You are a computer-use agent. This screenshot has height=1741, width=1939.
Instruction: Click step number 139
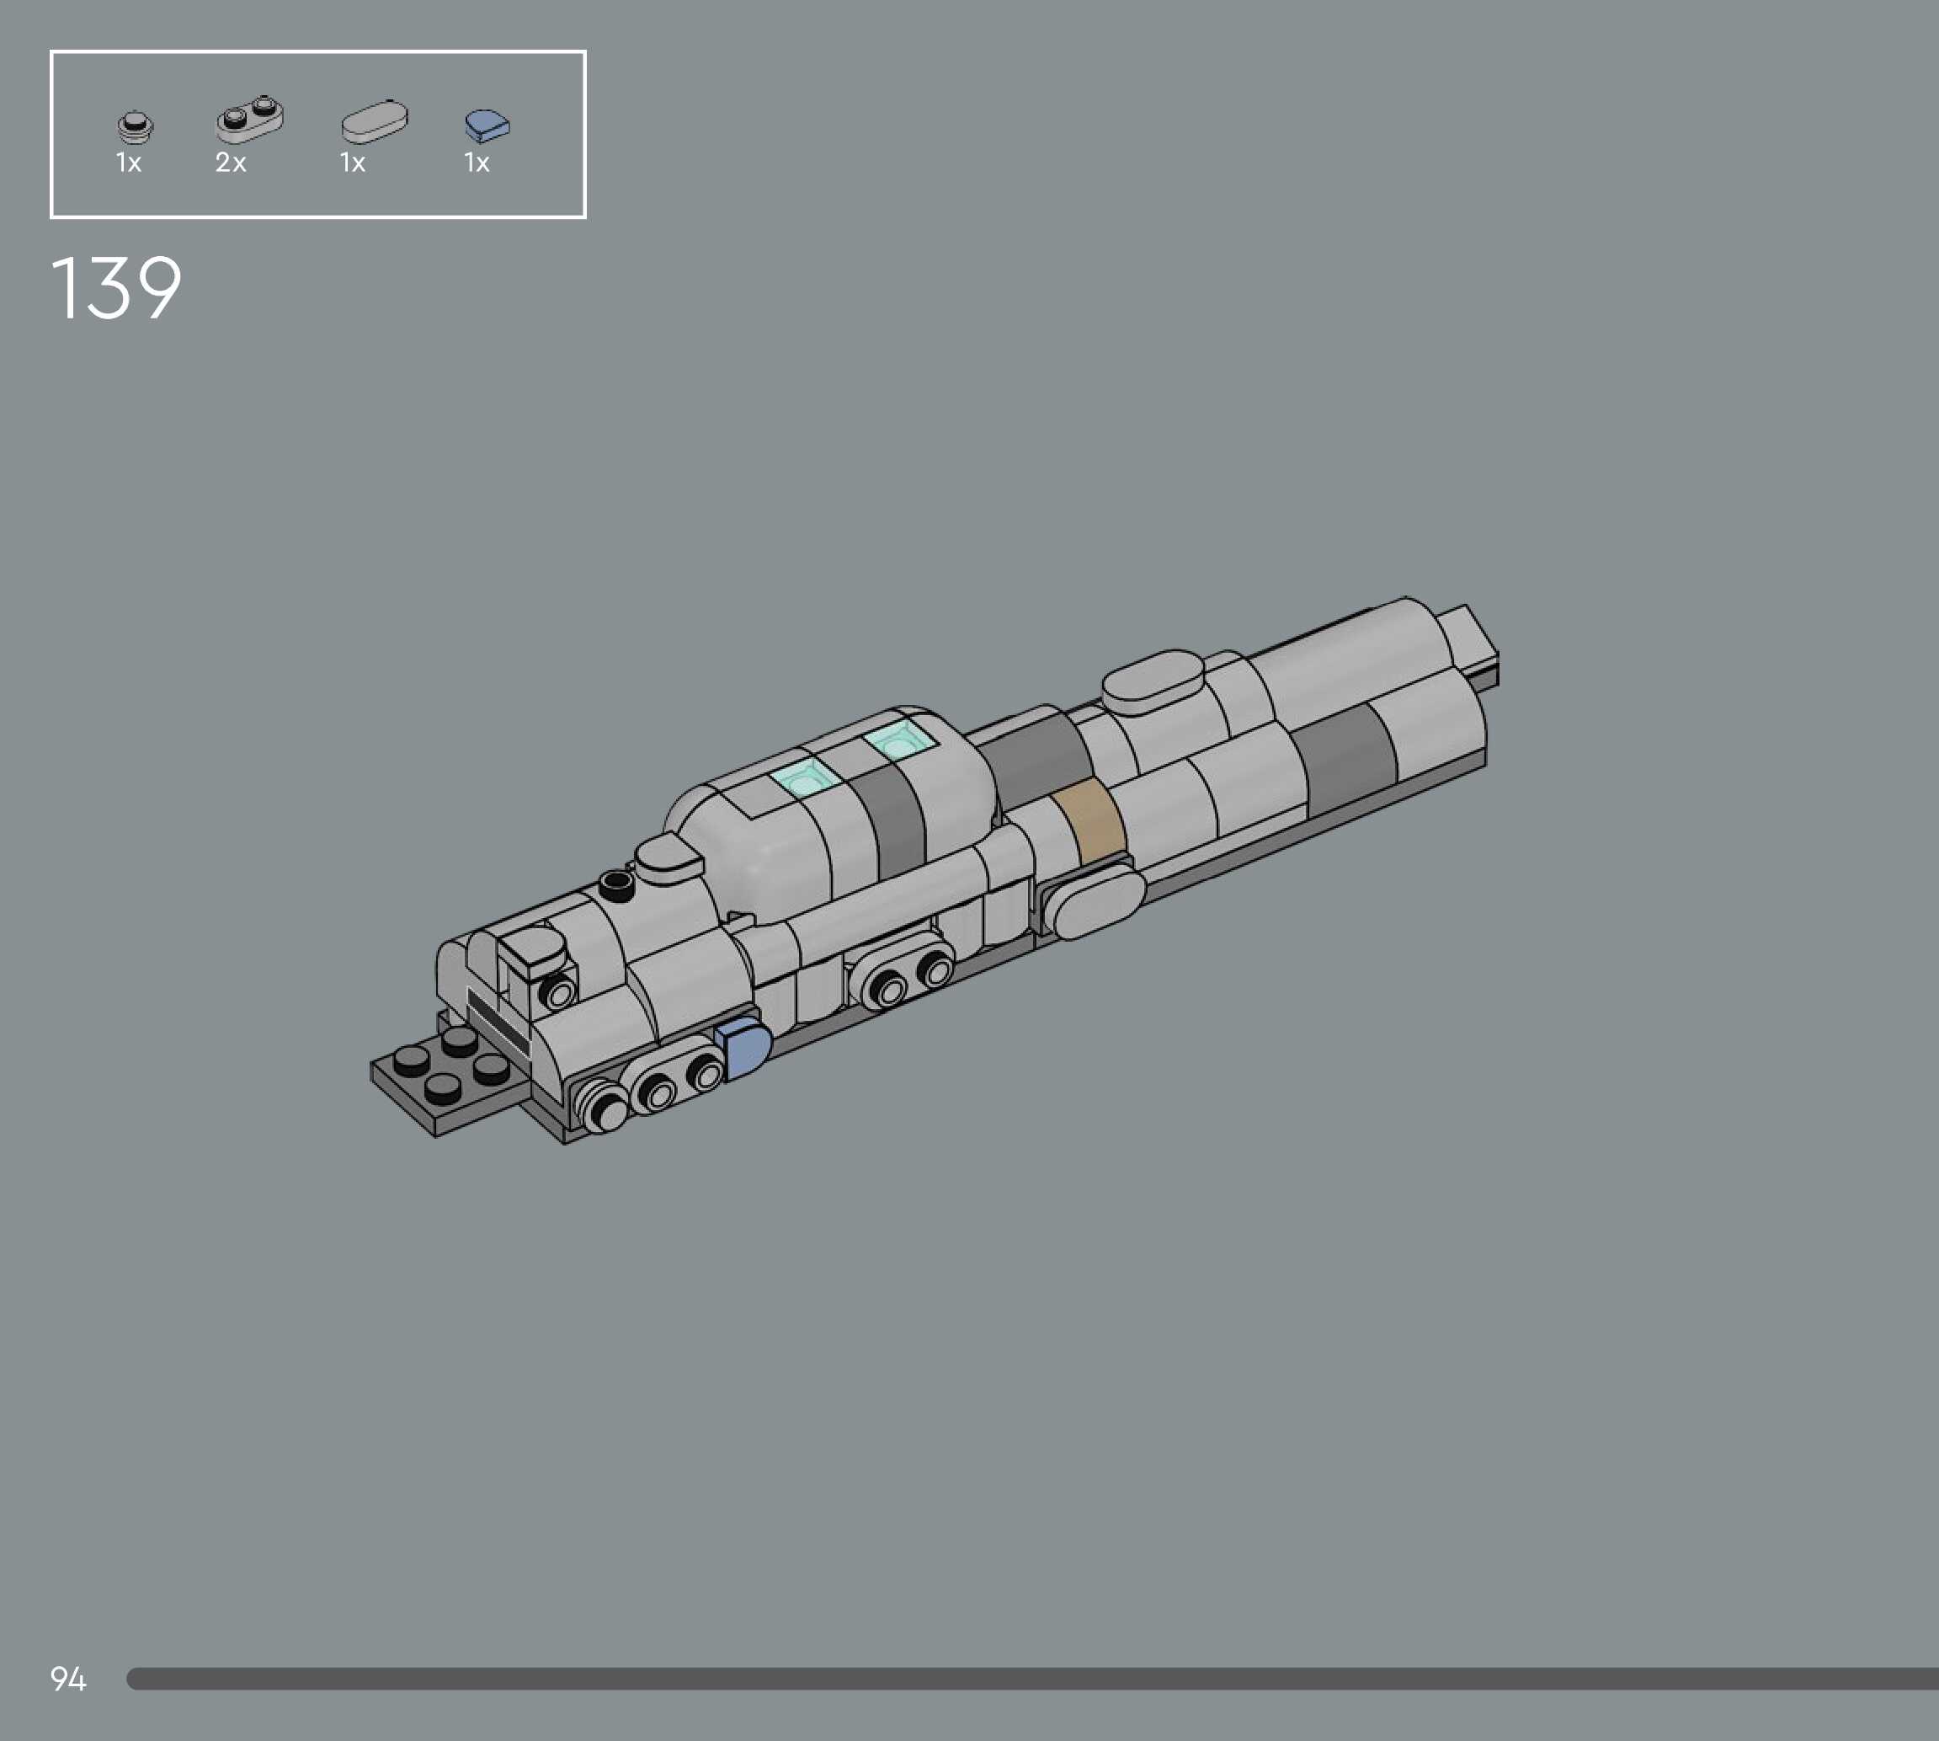[115, 288]
